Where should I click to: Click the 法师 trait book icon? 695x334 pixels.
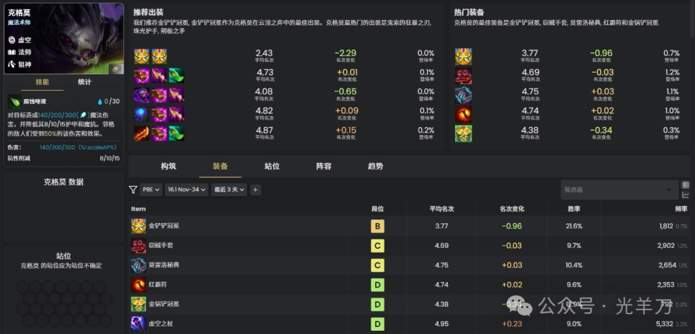(12, 52)
